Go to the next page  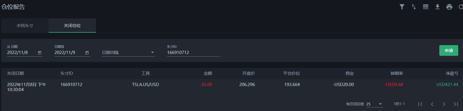click(444, 104)
